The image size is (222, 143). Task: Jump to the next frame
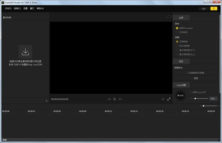tap(121, 99)
